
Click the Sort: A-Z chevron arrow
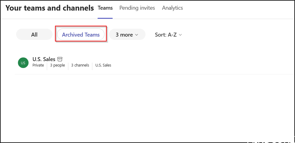[x=180, y=35]
